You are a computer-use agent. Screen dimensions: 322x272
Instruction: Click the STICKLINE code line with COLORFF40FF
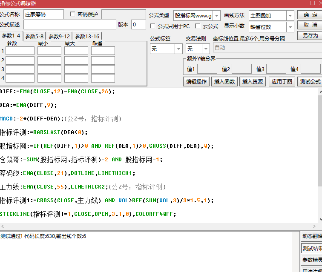(88, 214)
